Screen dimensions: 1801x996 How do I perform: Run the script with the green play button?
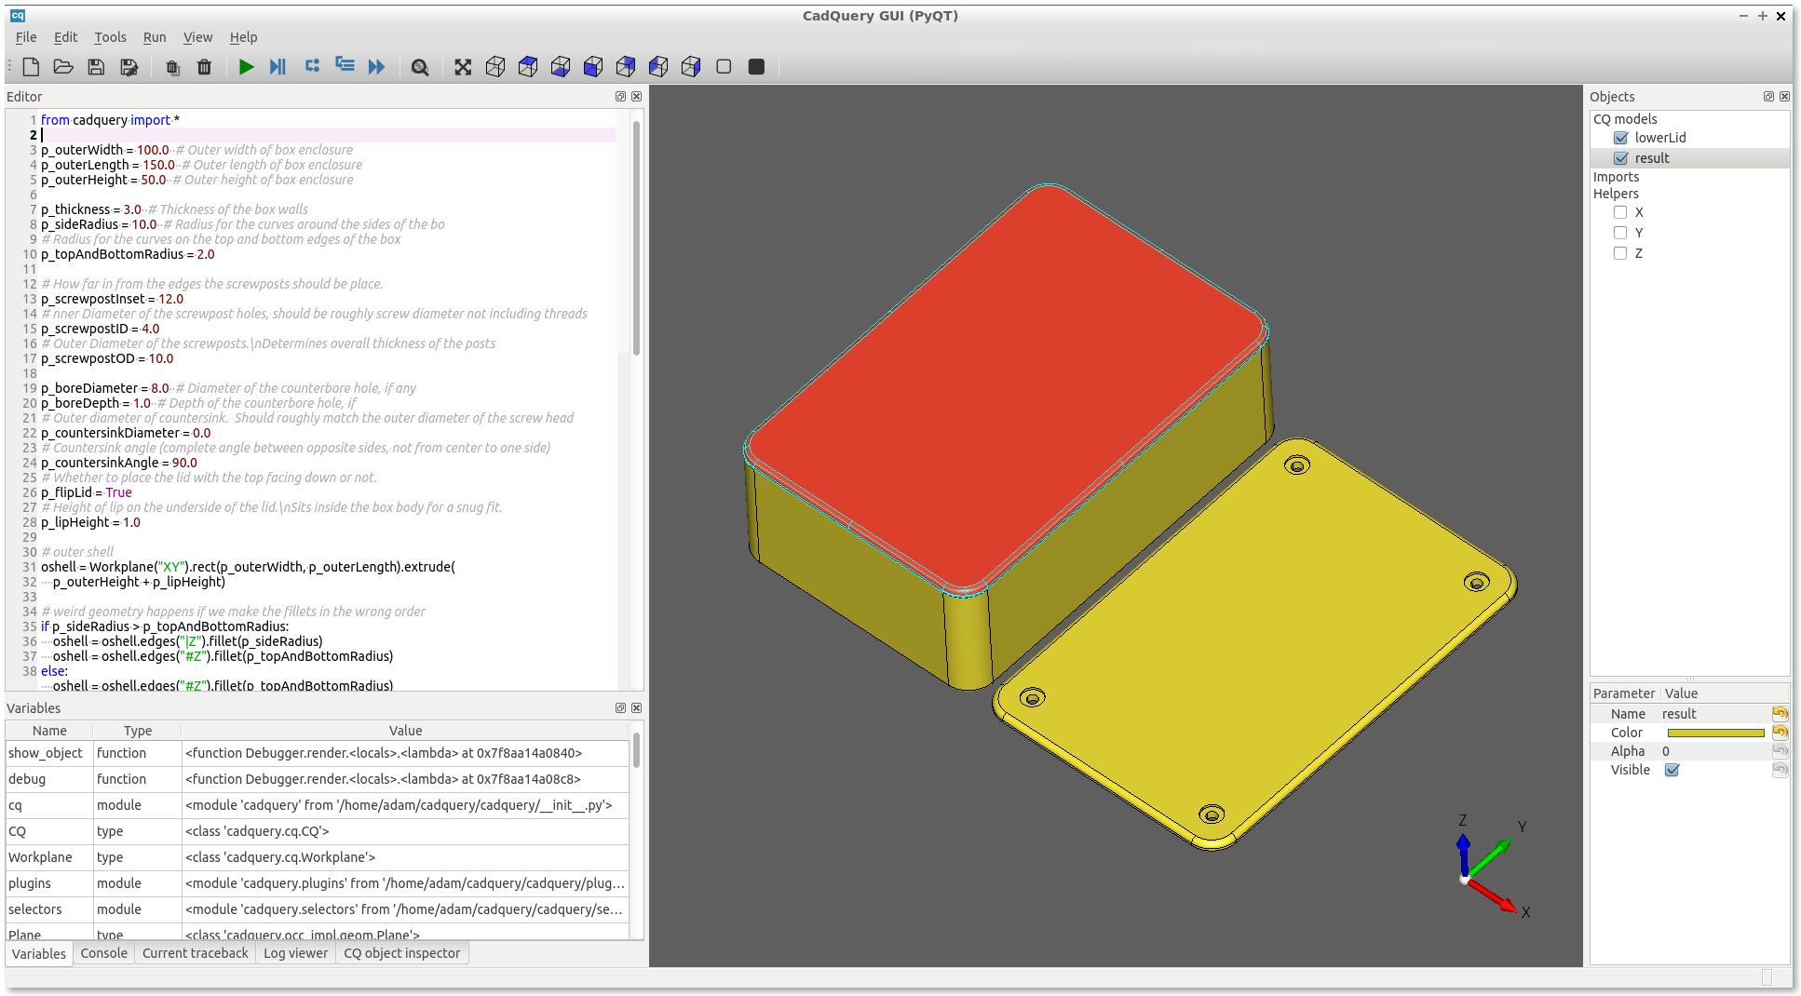click(246, 66)
